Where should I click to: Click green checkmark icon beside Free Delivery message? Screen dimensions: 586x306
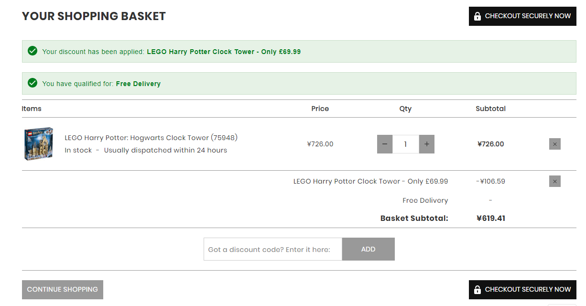tap(33, 83)
